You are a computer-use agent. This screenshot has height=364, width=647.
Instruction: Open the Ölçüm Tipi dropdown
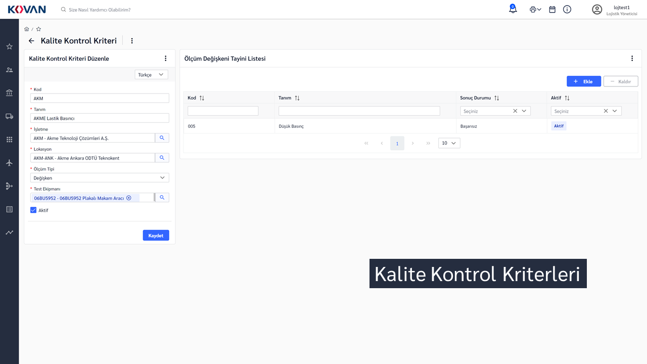point(100,178)
